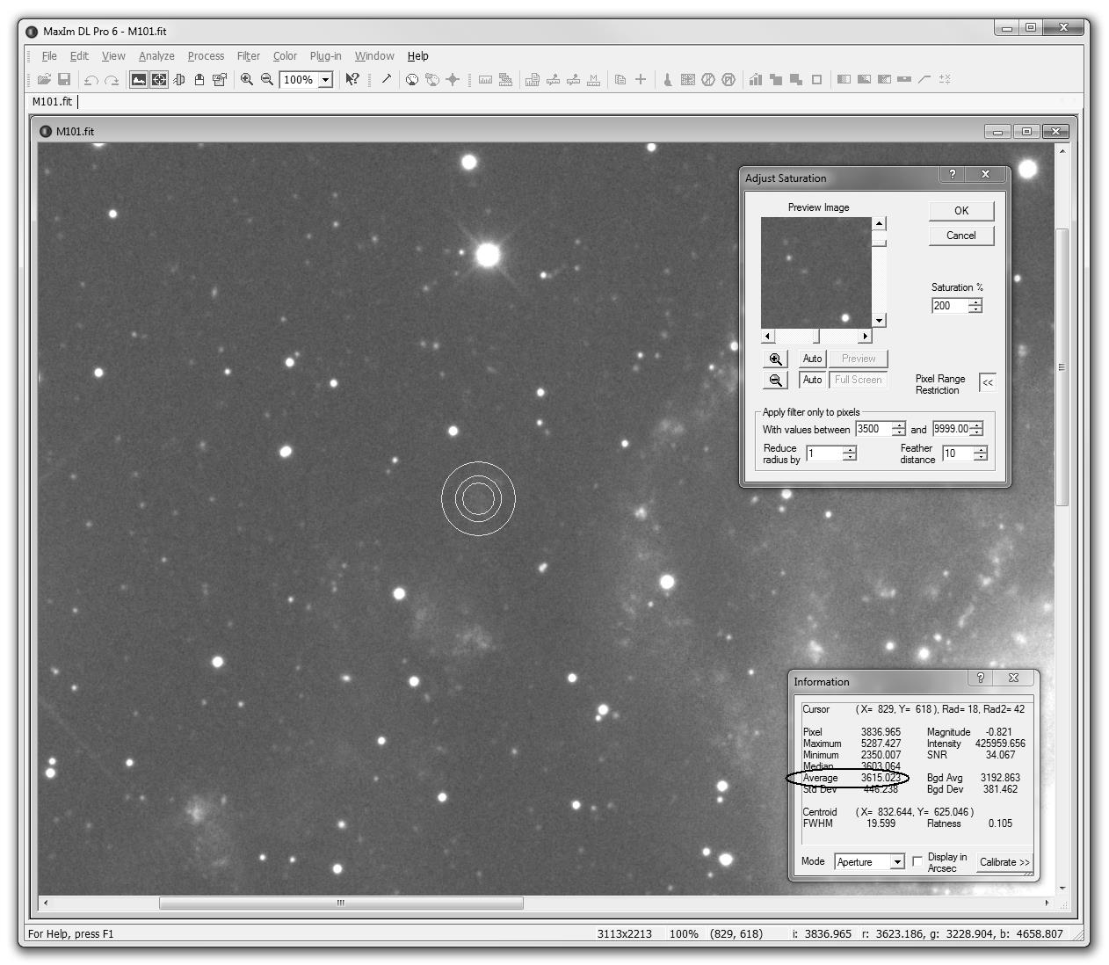Screen dimensions: 1109x965
Task: Click the Information window help question mark
Action: pos(981,678)
